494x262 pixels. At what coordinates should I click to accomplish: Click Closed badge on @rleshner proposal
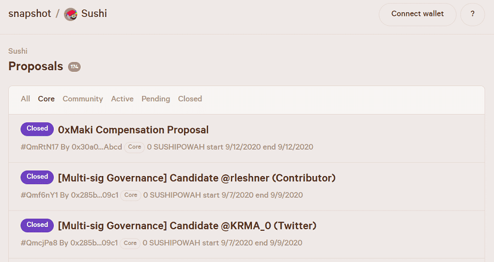pyautogui.click(x=37, y=177)
